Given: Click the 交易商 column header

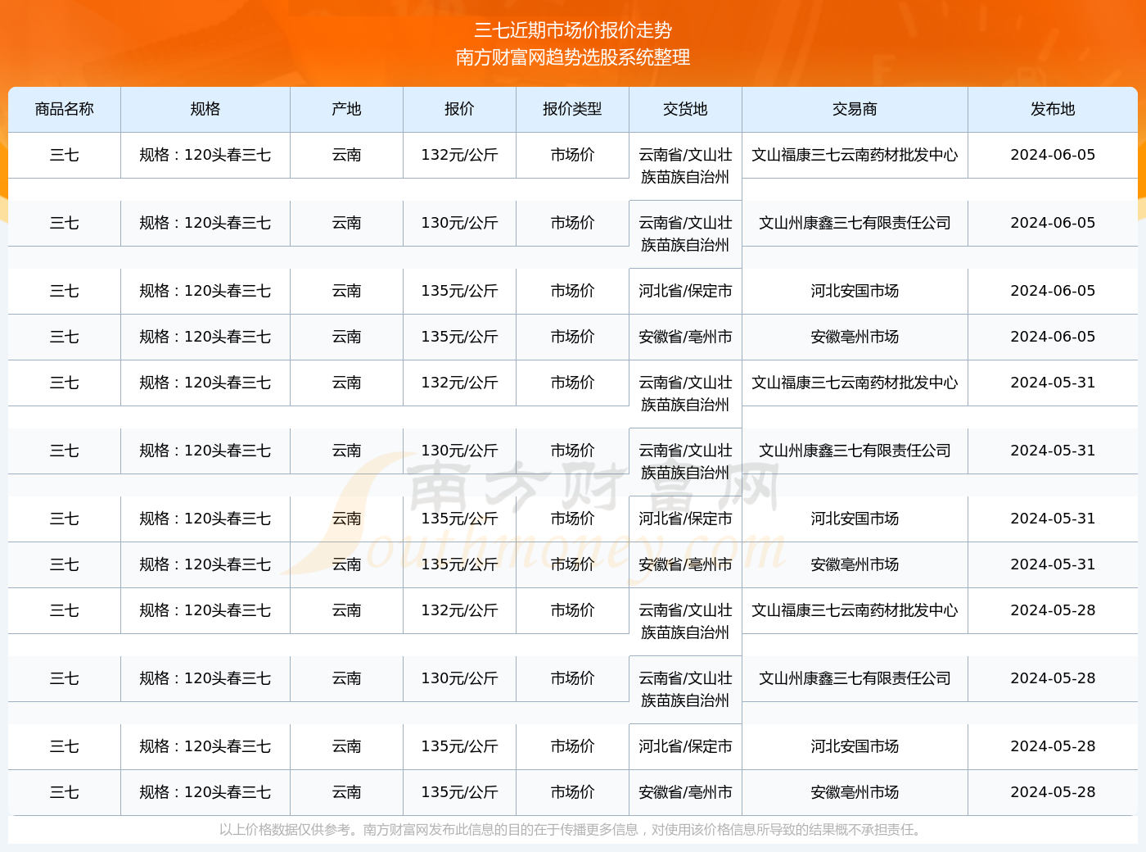Looking at the screenshot, I should (x=855, y=109).
